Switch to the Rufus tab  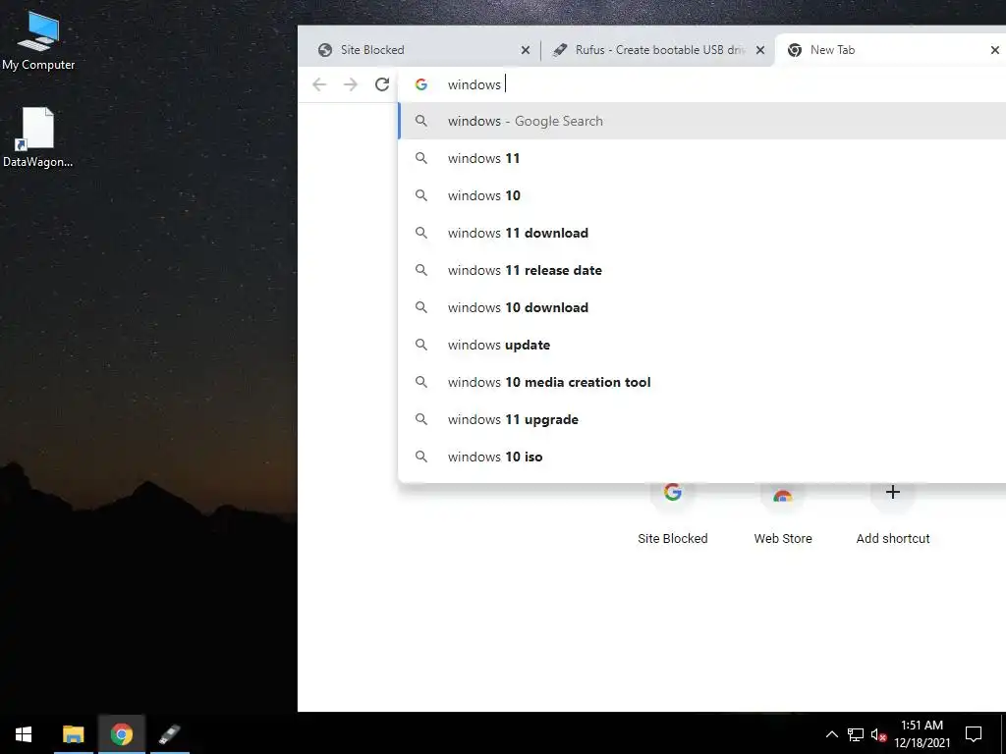pyautogui.click(x=658, y=50)
